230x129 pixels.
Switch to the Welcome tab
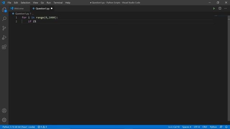click(x=19, y=9)
